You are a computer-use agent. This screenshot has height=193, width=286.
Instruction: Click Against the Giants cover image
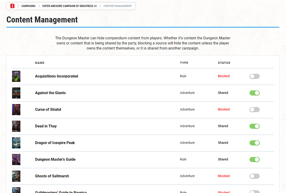[16, 93]
